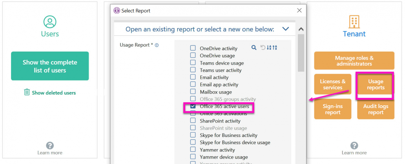Viewport: 405px width, 164px height.
Task: Click Learn more in Users panel
Action: pyautogui.click(x=50, y=153)
